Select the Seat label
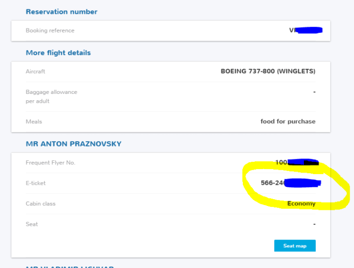 click(32, 224)
